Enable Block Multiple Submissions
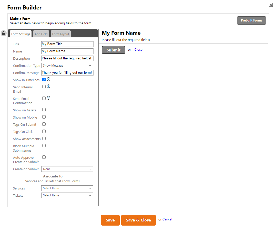The height and width of the screenshot is (233, 276). 44,145
